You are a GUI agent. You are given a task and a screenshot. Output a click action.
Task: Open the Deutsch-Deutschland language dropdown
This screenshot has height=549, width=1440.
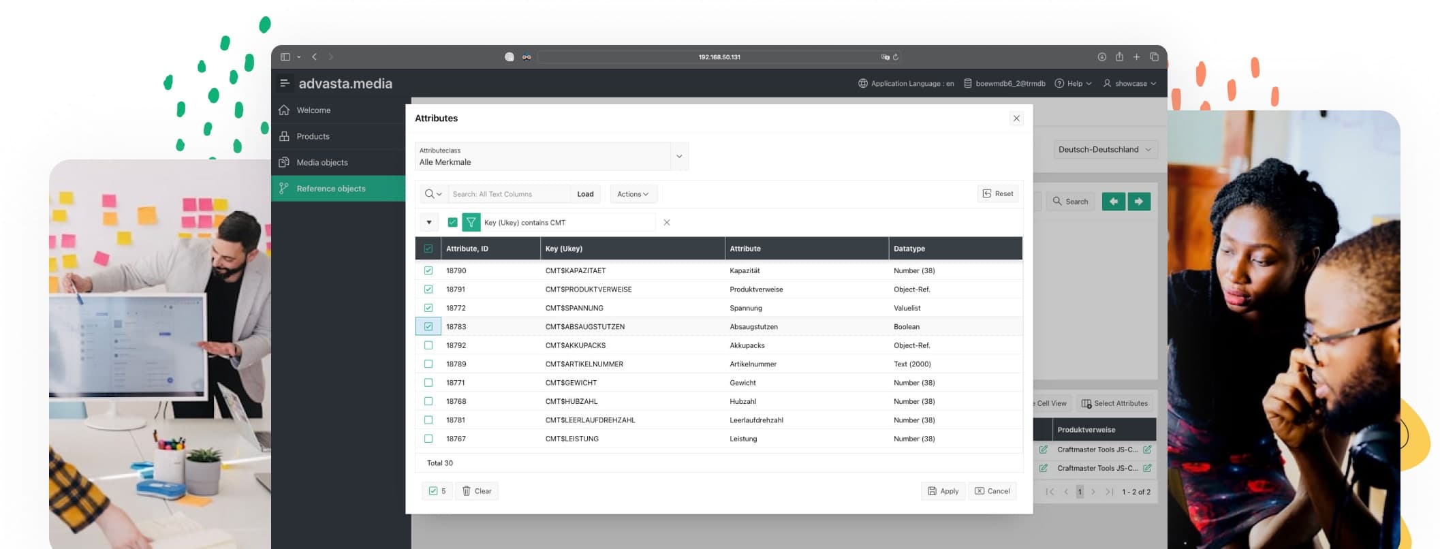[x=1105, y=150]
